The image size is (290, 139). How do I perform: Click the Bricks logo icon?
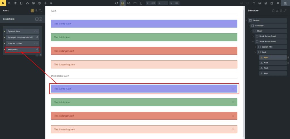tap(3, 3)
